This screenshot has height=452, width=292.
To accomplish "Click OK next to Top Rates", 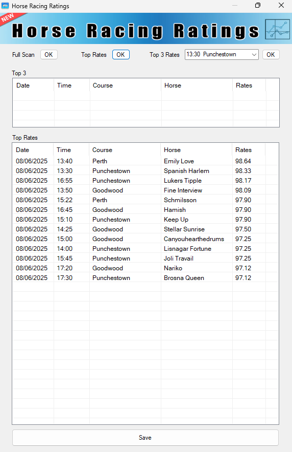I will [120, 54].
